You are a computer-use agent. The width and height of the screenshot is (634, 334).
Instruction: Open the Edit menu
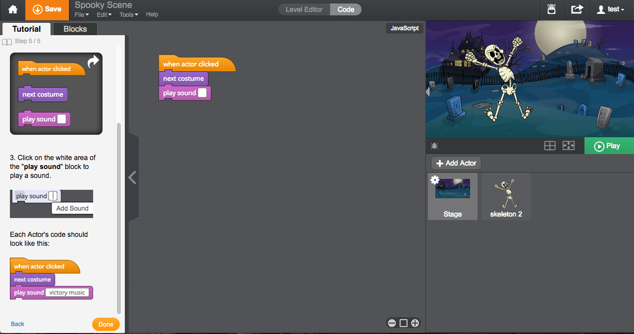click(104, 14)
